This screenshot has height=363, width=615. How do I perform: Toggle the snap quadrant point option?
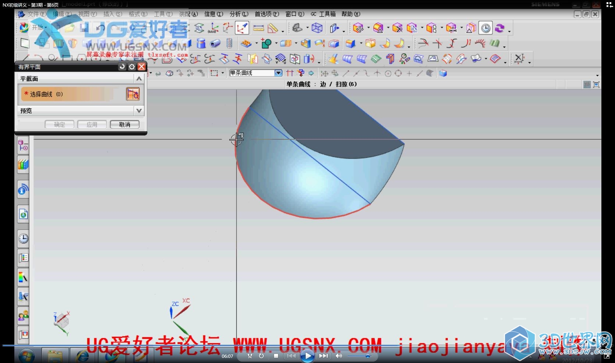tap(398, 73)
